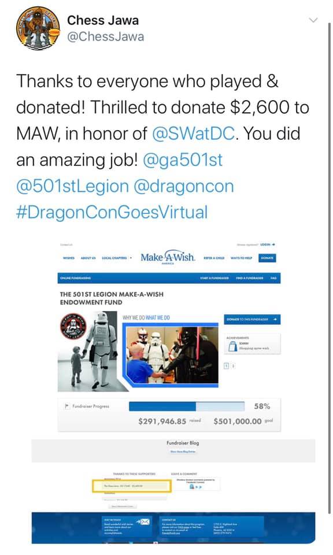The image size is (333, 555).
Task: Expand the tweet options chevron
Action: click(x=313, y=20)
